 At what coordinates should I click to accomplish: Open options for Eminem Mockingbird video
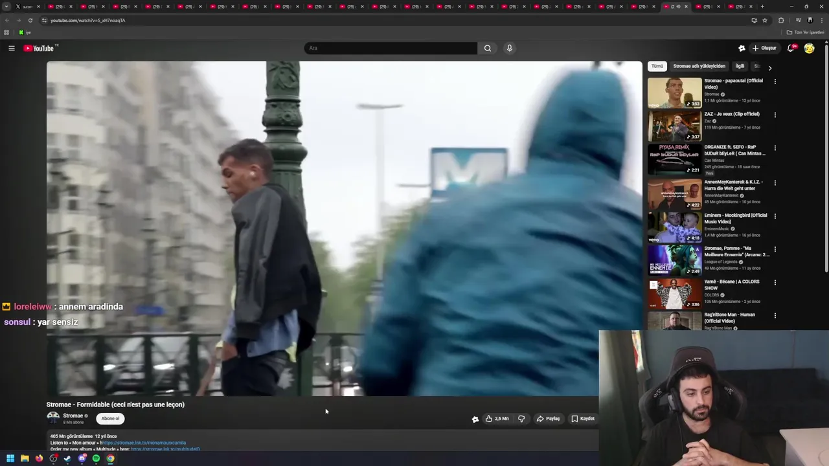[775, 216]
